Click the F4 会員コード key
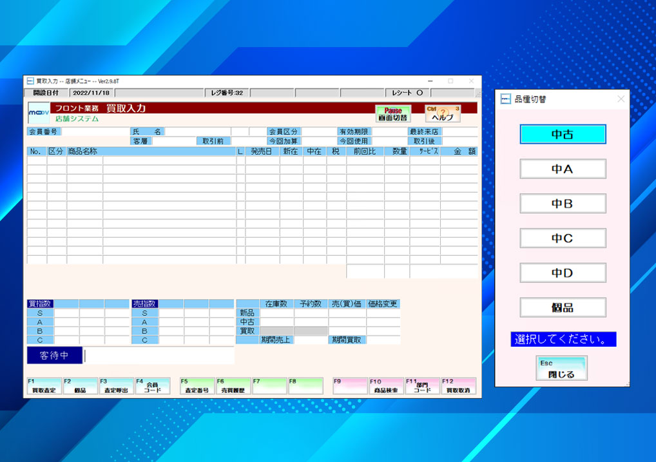Screen dimensions: 656x462 (x=153, y=386)
